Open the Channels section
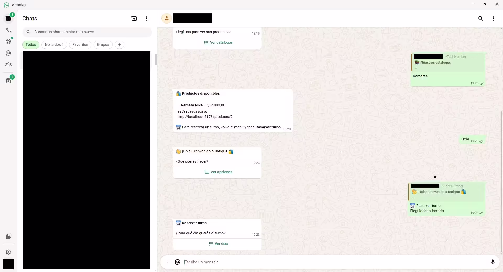Screen dimensions: 503x272 pyautogui.click(x=8, y=53)
